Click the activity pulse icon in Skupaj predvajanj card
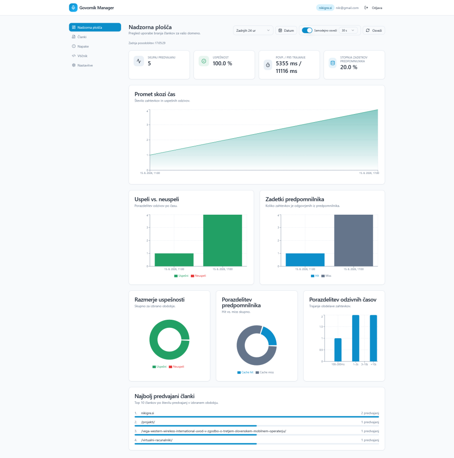 tap(139, 61)
